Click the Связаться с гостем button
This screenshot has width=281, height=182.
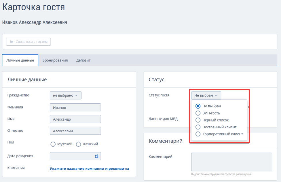point(29,42)
